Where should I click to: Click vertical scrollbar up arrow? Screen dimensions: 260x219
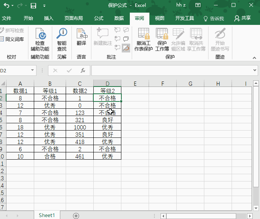(x=256, y=83)
